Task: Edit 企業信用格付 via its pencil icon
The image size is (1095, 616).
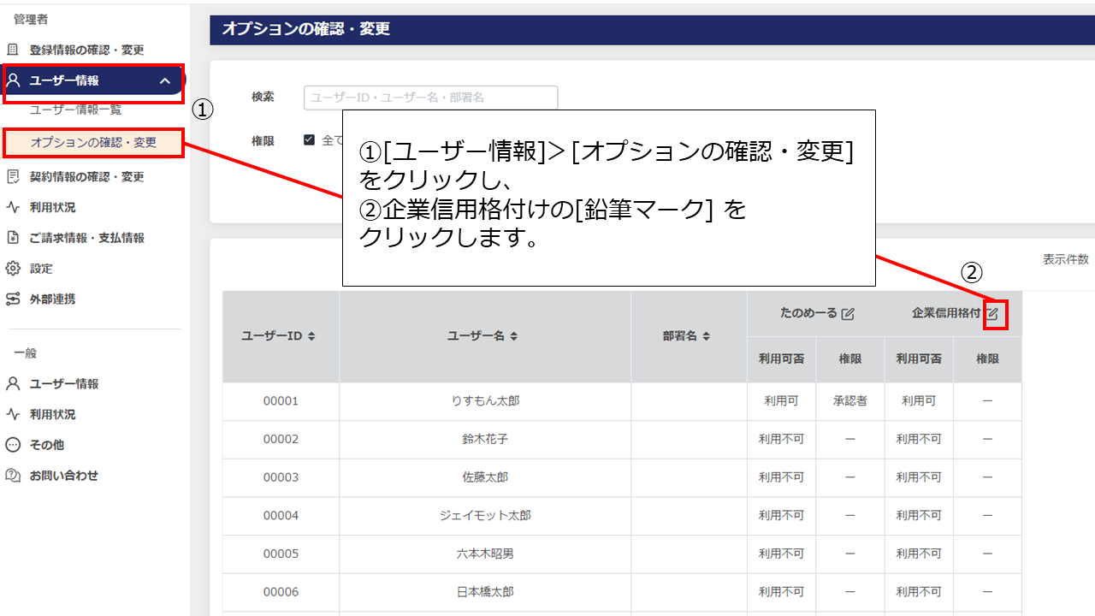Action: tap(993, 314)
